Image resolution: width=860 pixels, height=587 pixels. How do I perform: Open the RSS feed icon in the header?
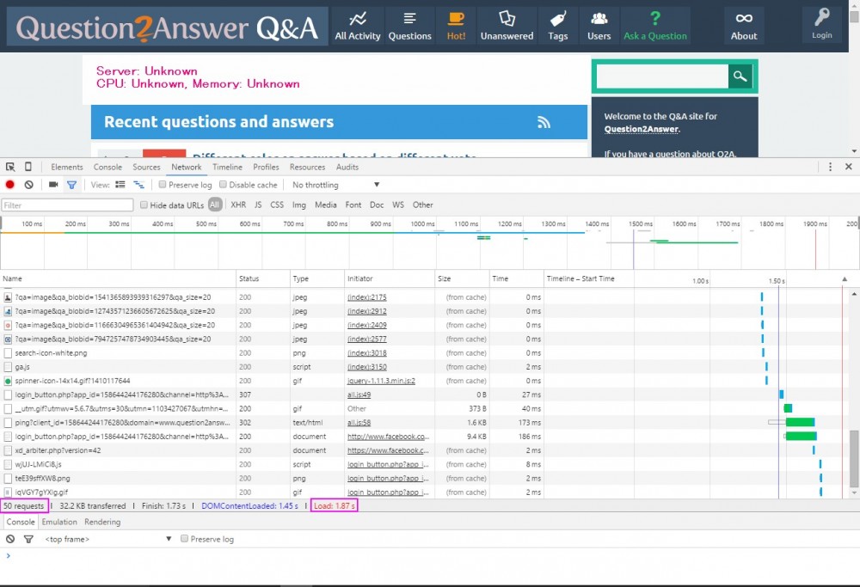[544, 122]
